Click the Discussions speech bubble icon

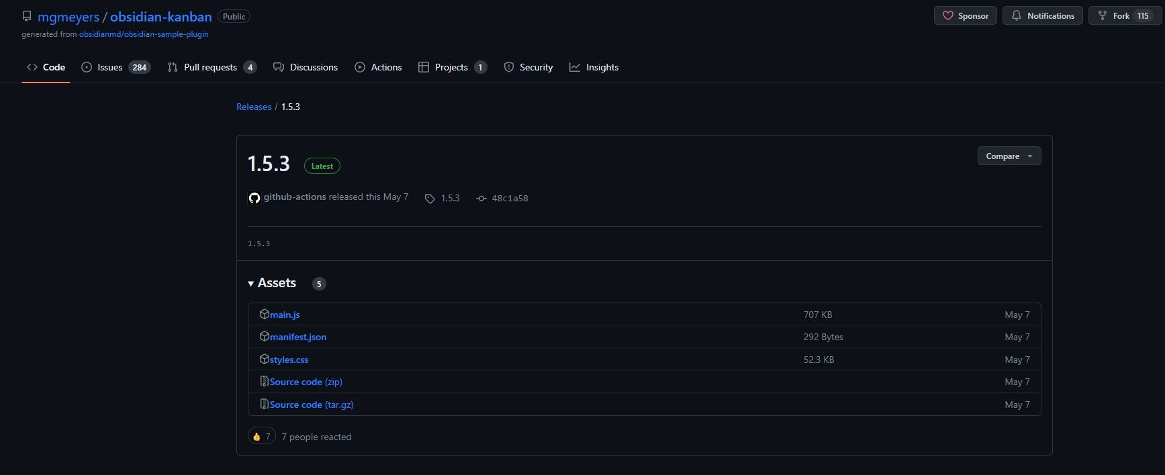[x=279, y=67]
